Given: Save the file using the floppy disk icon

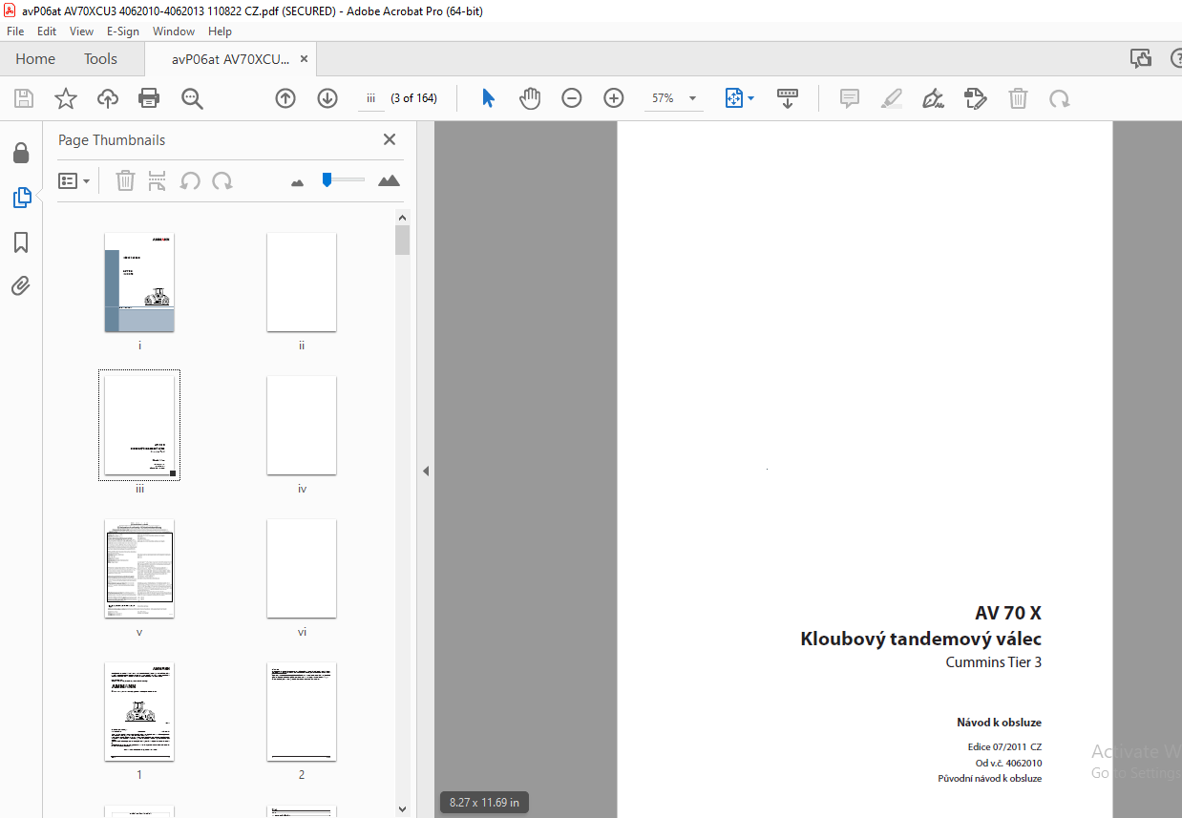Looking at the screenshot, I should [x=24, y=98].
